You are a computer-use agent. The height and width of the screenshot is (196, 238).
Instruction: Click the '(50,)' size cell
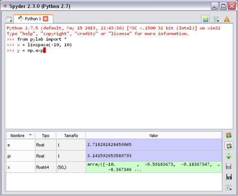(71, 167)
